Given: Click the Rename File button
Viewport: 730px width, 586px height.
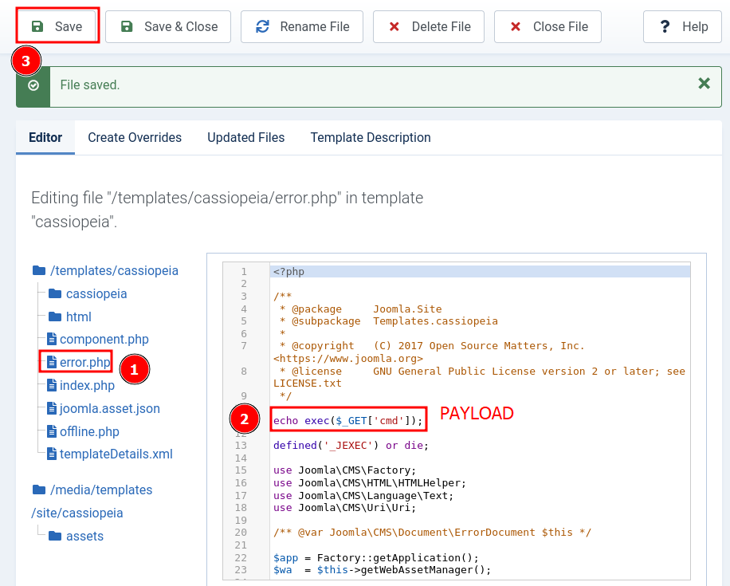Looking at the screenshot, I should coord(302,26).
